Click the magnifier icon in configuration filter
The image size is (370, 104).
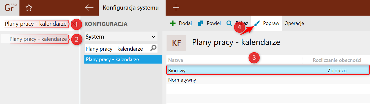153,48
